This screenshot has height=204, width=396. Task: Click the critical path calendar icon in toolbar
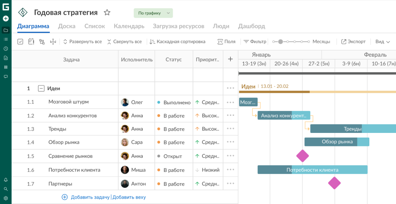(31, 42)
